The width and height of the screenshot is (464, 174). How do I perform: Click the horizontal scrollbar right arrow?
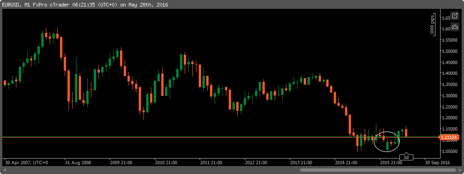pyautogui.click(x=460, y=170)
